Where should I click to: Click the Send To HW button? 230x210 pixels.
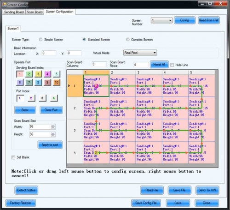pos(207,190)
